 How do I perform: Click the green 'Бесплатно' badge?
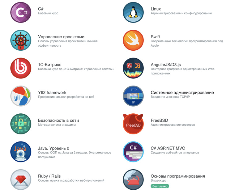pos(160,186)
